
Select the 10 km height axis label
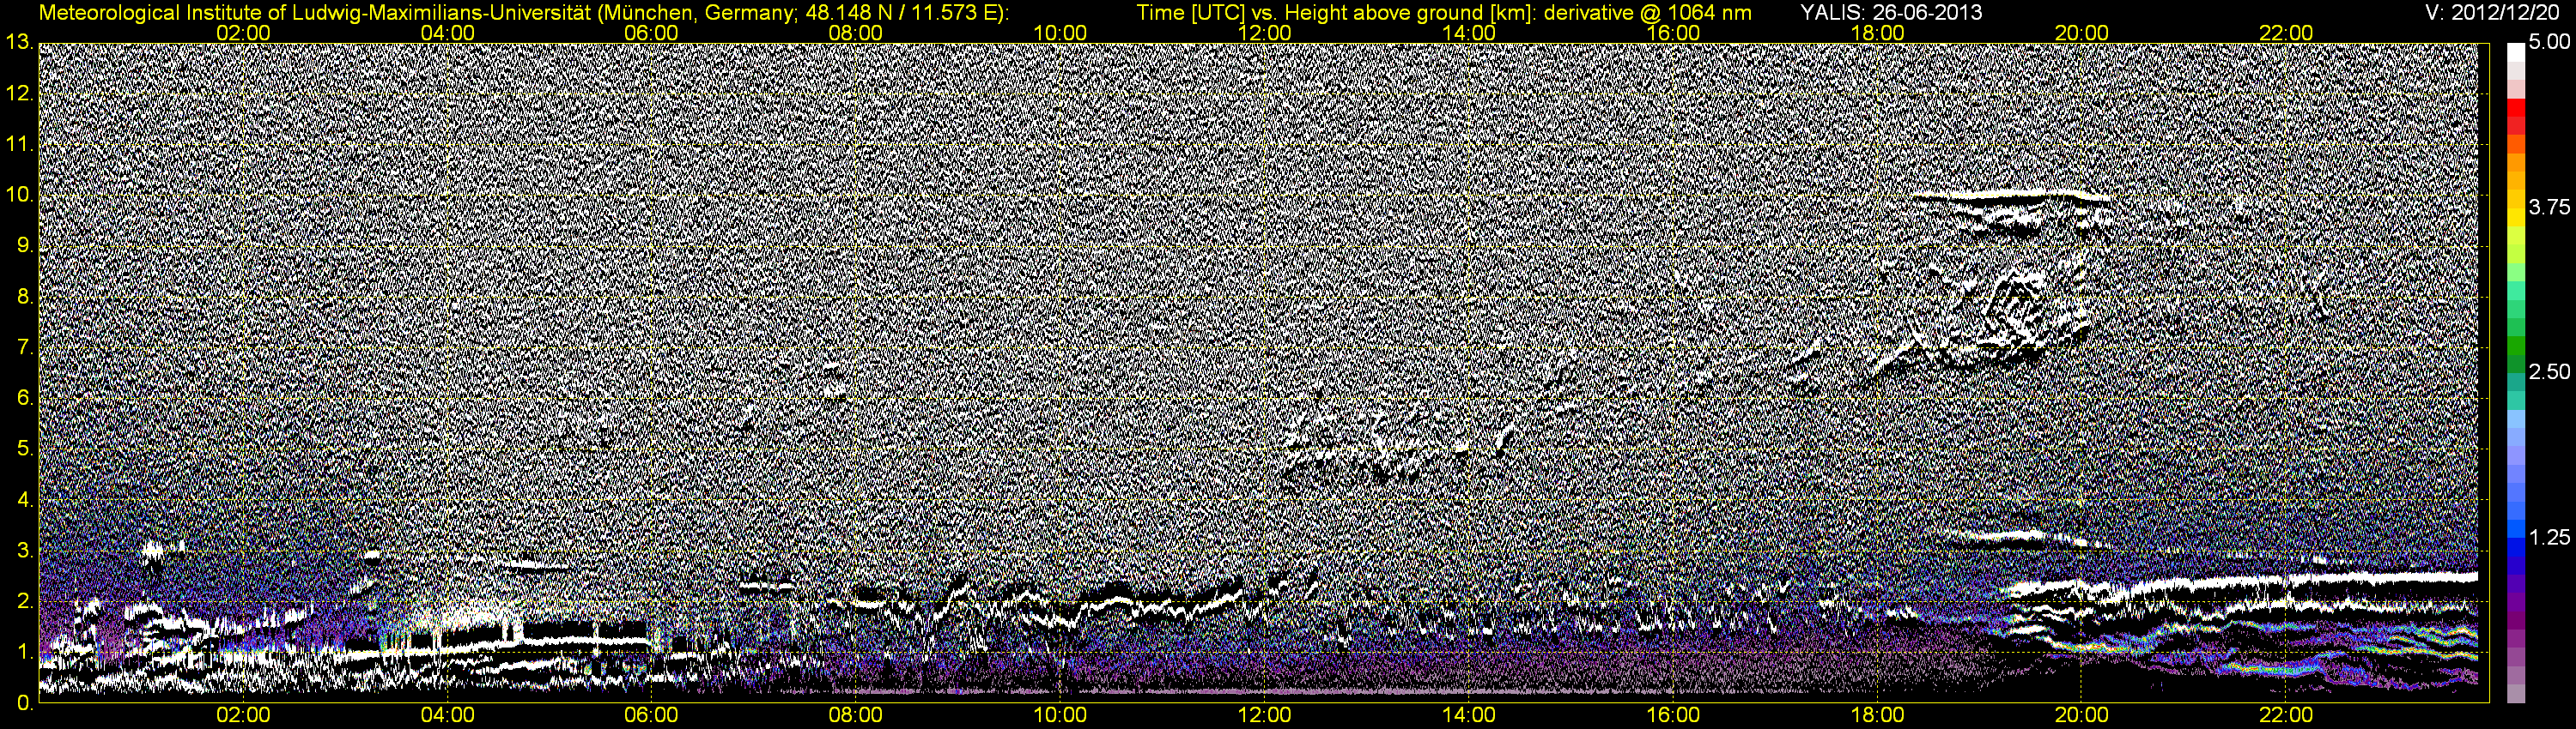18,196
